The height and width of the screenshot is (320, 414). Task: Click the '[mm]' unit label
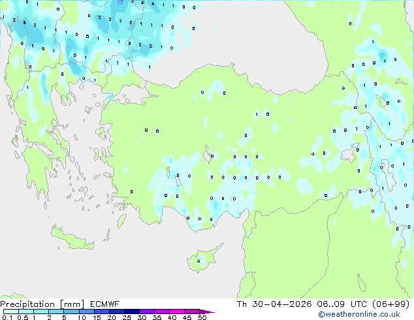click(72, 304)
